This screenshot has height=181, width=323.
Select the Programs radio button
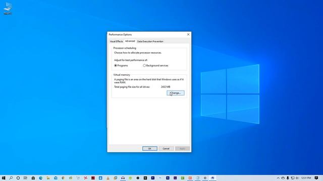point(116,65)
